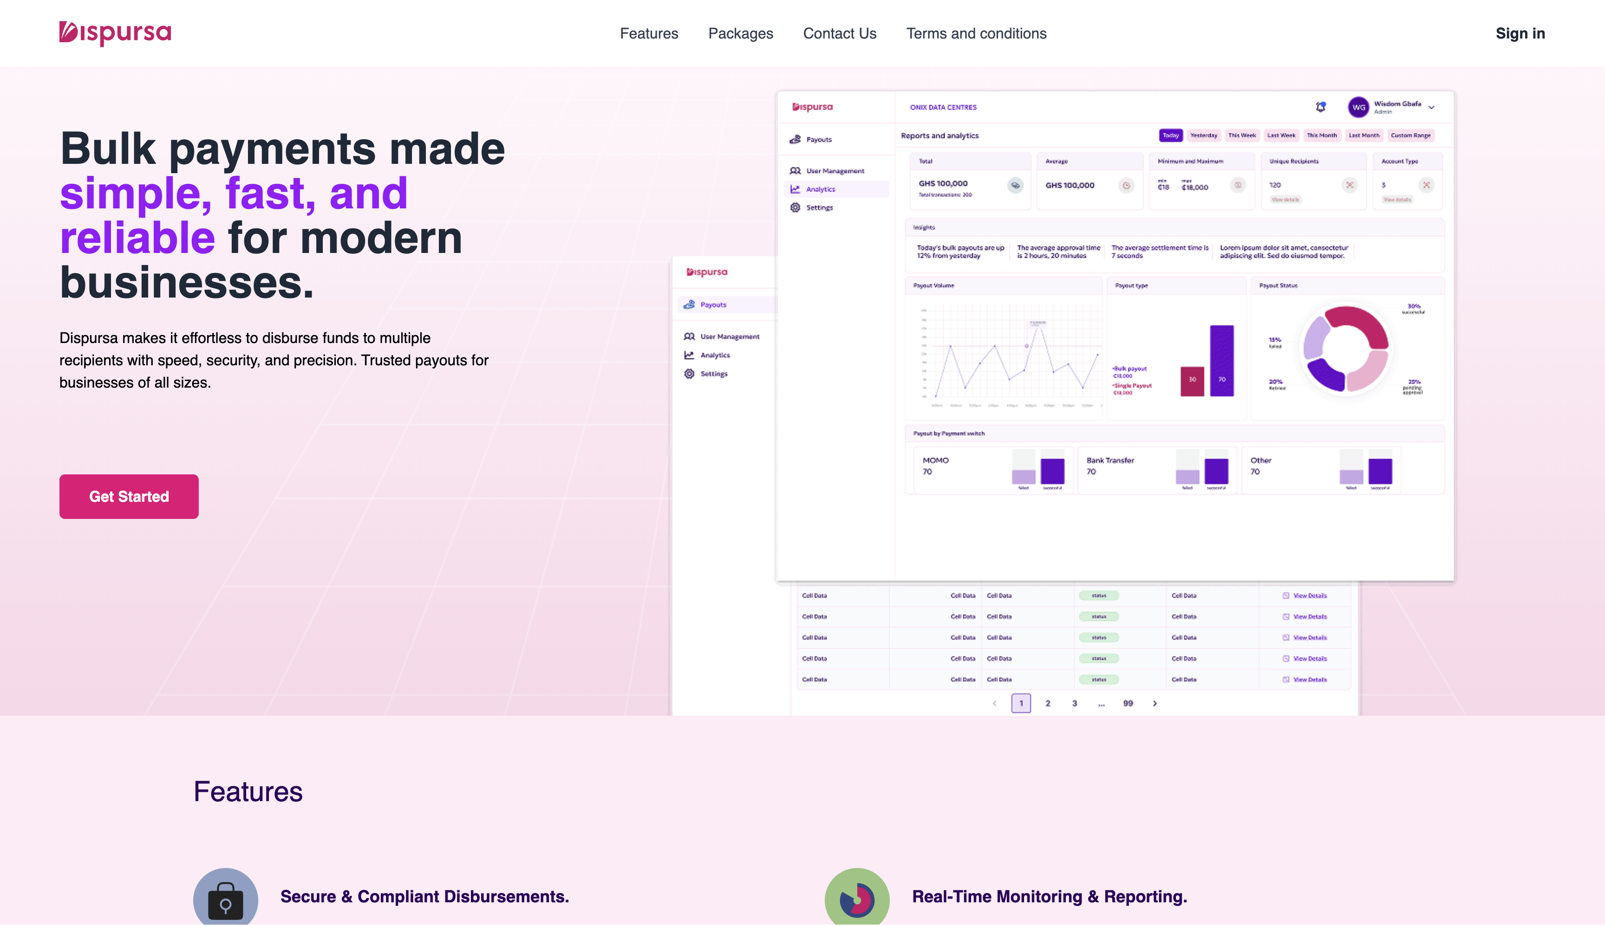1605x926 pixels.
Task: Go to previous page with left chevron
Action: [x=994, y=703]
